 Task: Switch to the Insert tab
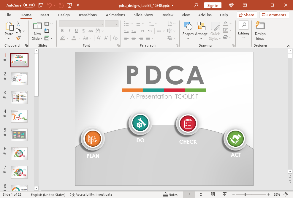45,15
